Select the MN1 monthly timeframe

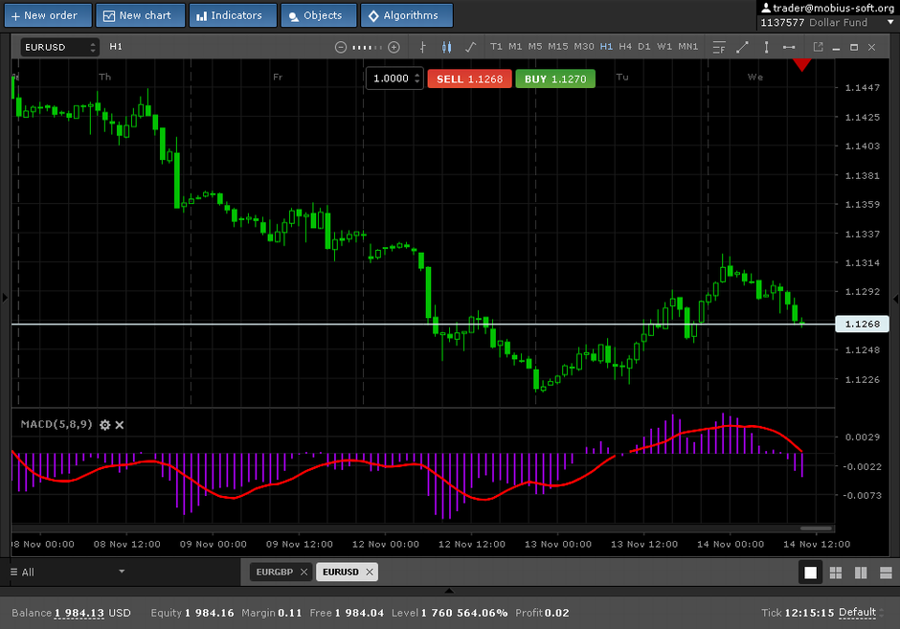pyautogui.click(x=688, y=47)
